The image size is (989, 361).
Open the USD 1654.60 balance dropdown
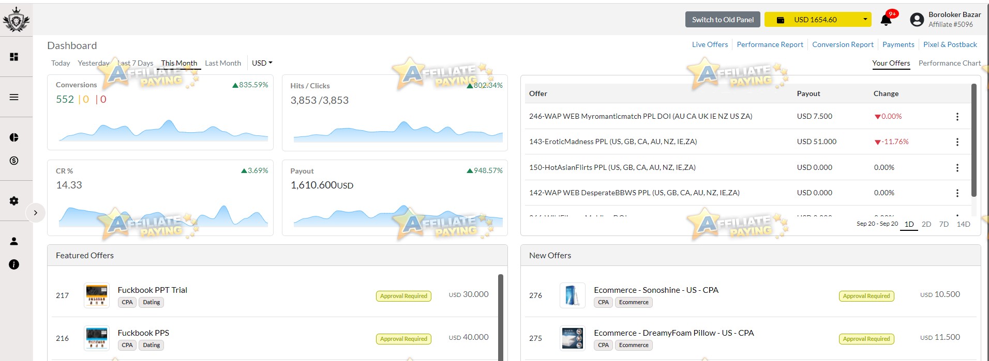pos(817,20)
